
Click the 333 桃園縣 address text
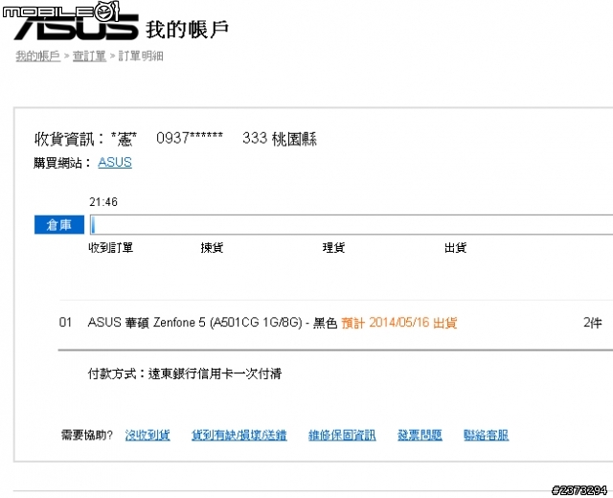click(x=280, y=139)
